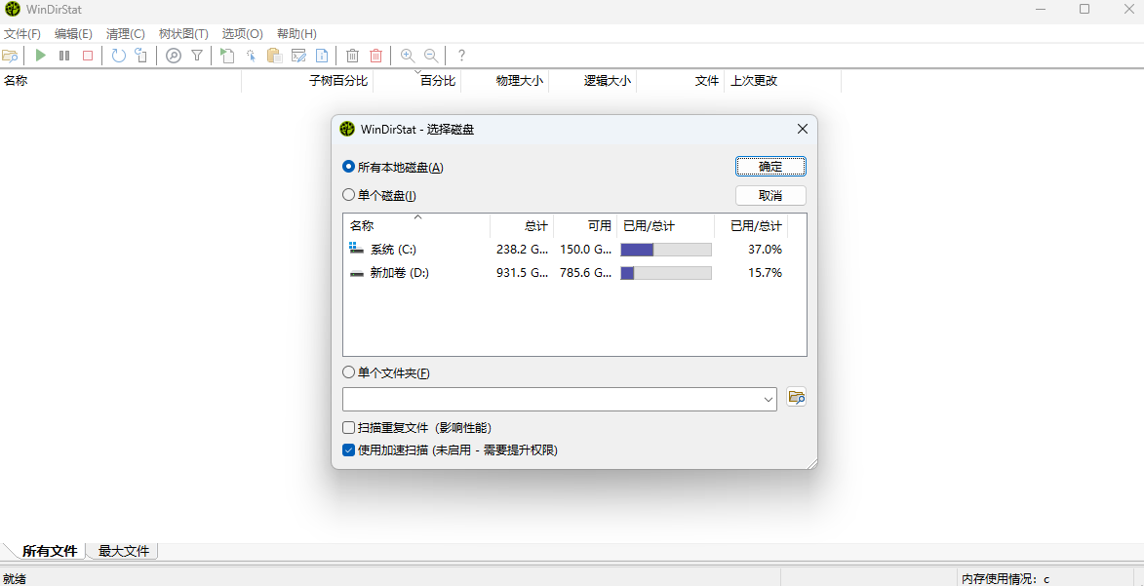Click the blue refresh all icon
Screen dimensions: 1144x586
118,56
